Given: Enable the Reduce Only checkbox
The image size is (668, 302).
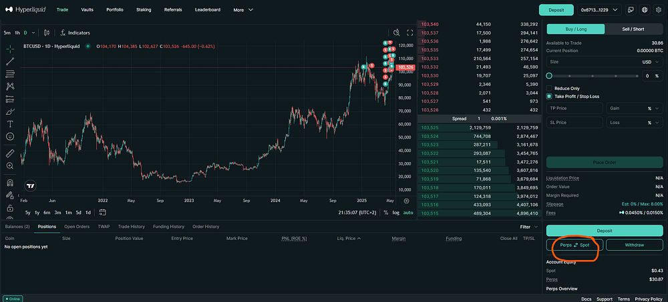Looking at the screenshot, I should coord(549,89).
